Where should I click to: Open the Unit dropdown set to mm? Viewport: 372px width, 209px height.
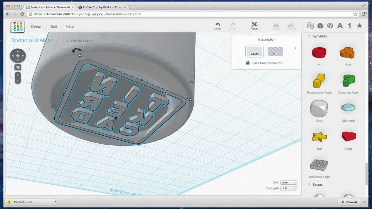(288, 182)
